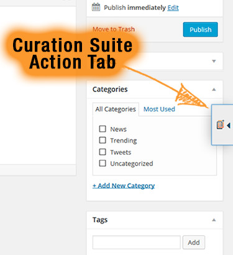233x255 pixels.
Task: Click the News category label
Action: click(118, 129)
